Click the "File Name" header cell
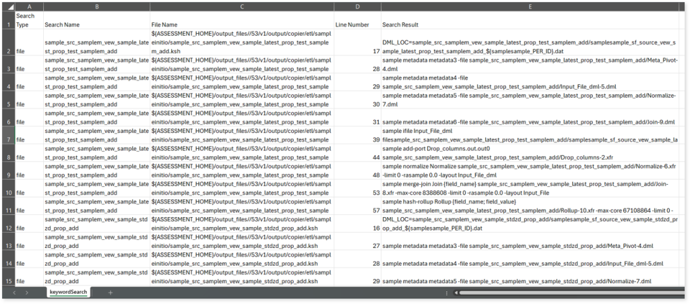This screenshot has height=304, width=690. (x=242, y=25)
